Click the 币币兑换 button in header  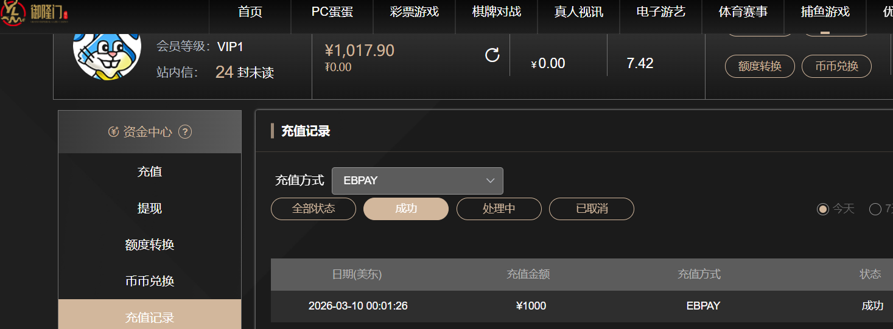pyautogui.click(x=836, y=66)
